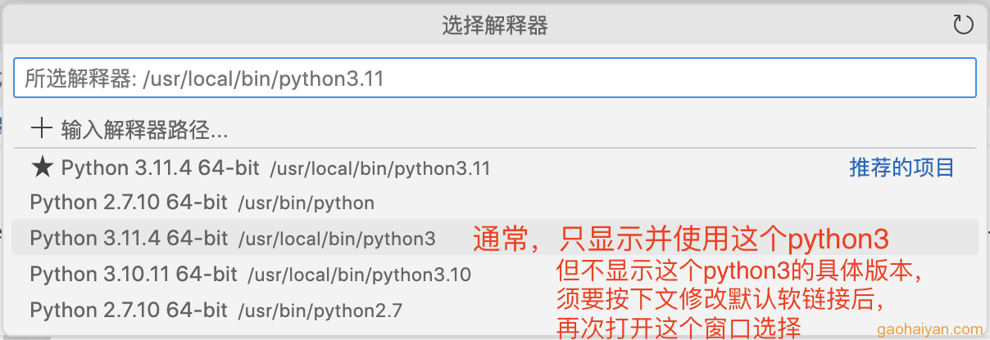Click the star icon of the recommended interpreter
This screenshot has height=340, width=990.
[x=41, y=168]
